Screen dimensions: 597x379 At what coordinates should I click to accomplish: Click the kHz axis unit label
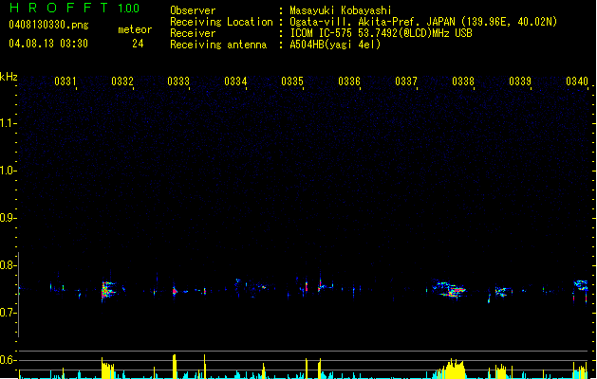pyautogui.click(x=9, y=77)
